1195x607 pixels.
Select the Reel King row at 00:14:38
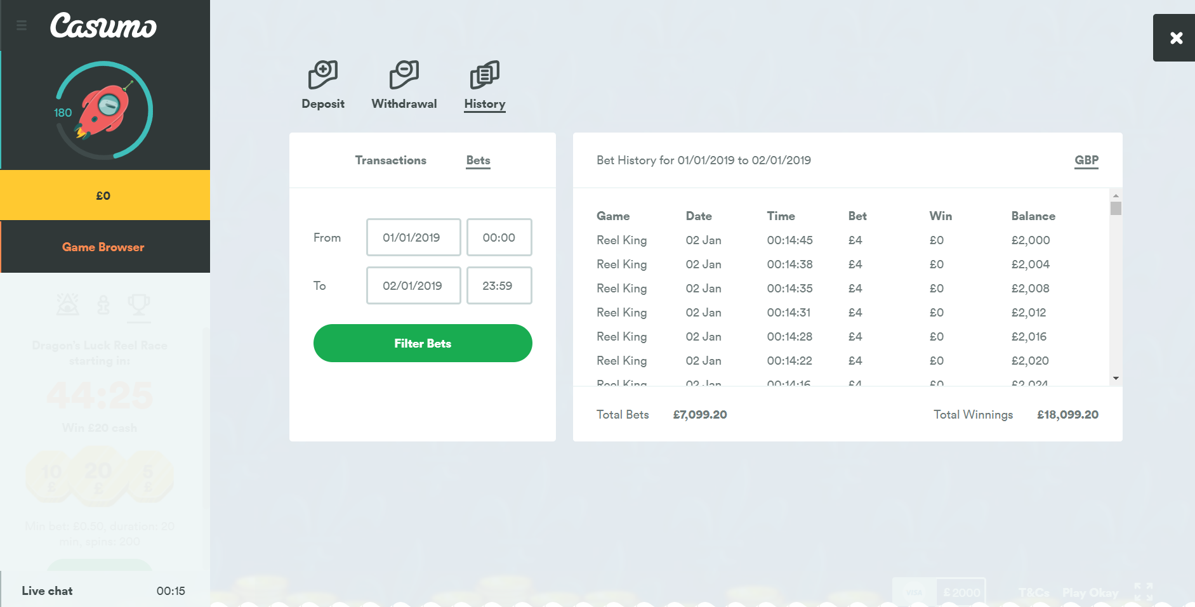coord(847,264)
